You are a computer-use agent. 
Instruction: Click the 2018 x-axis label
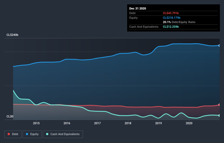(x=128, y=123)
